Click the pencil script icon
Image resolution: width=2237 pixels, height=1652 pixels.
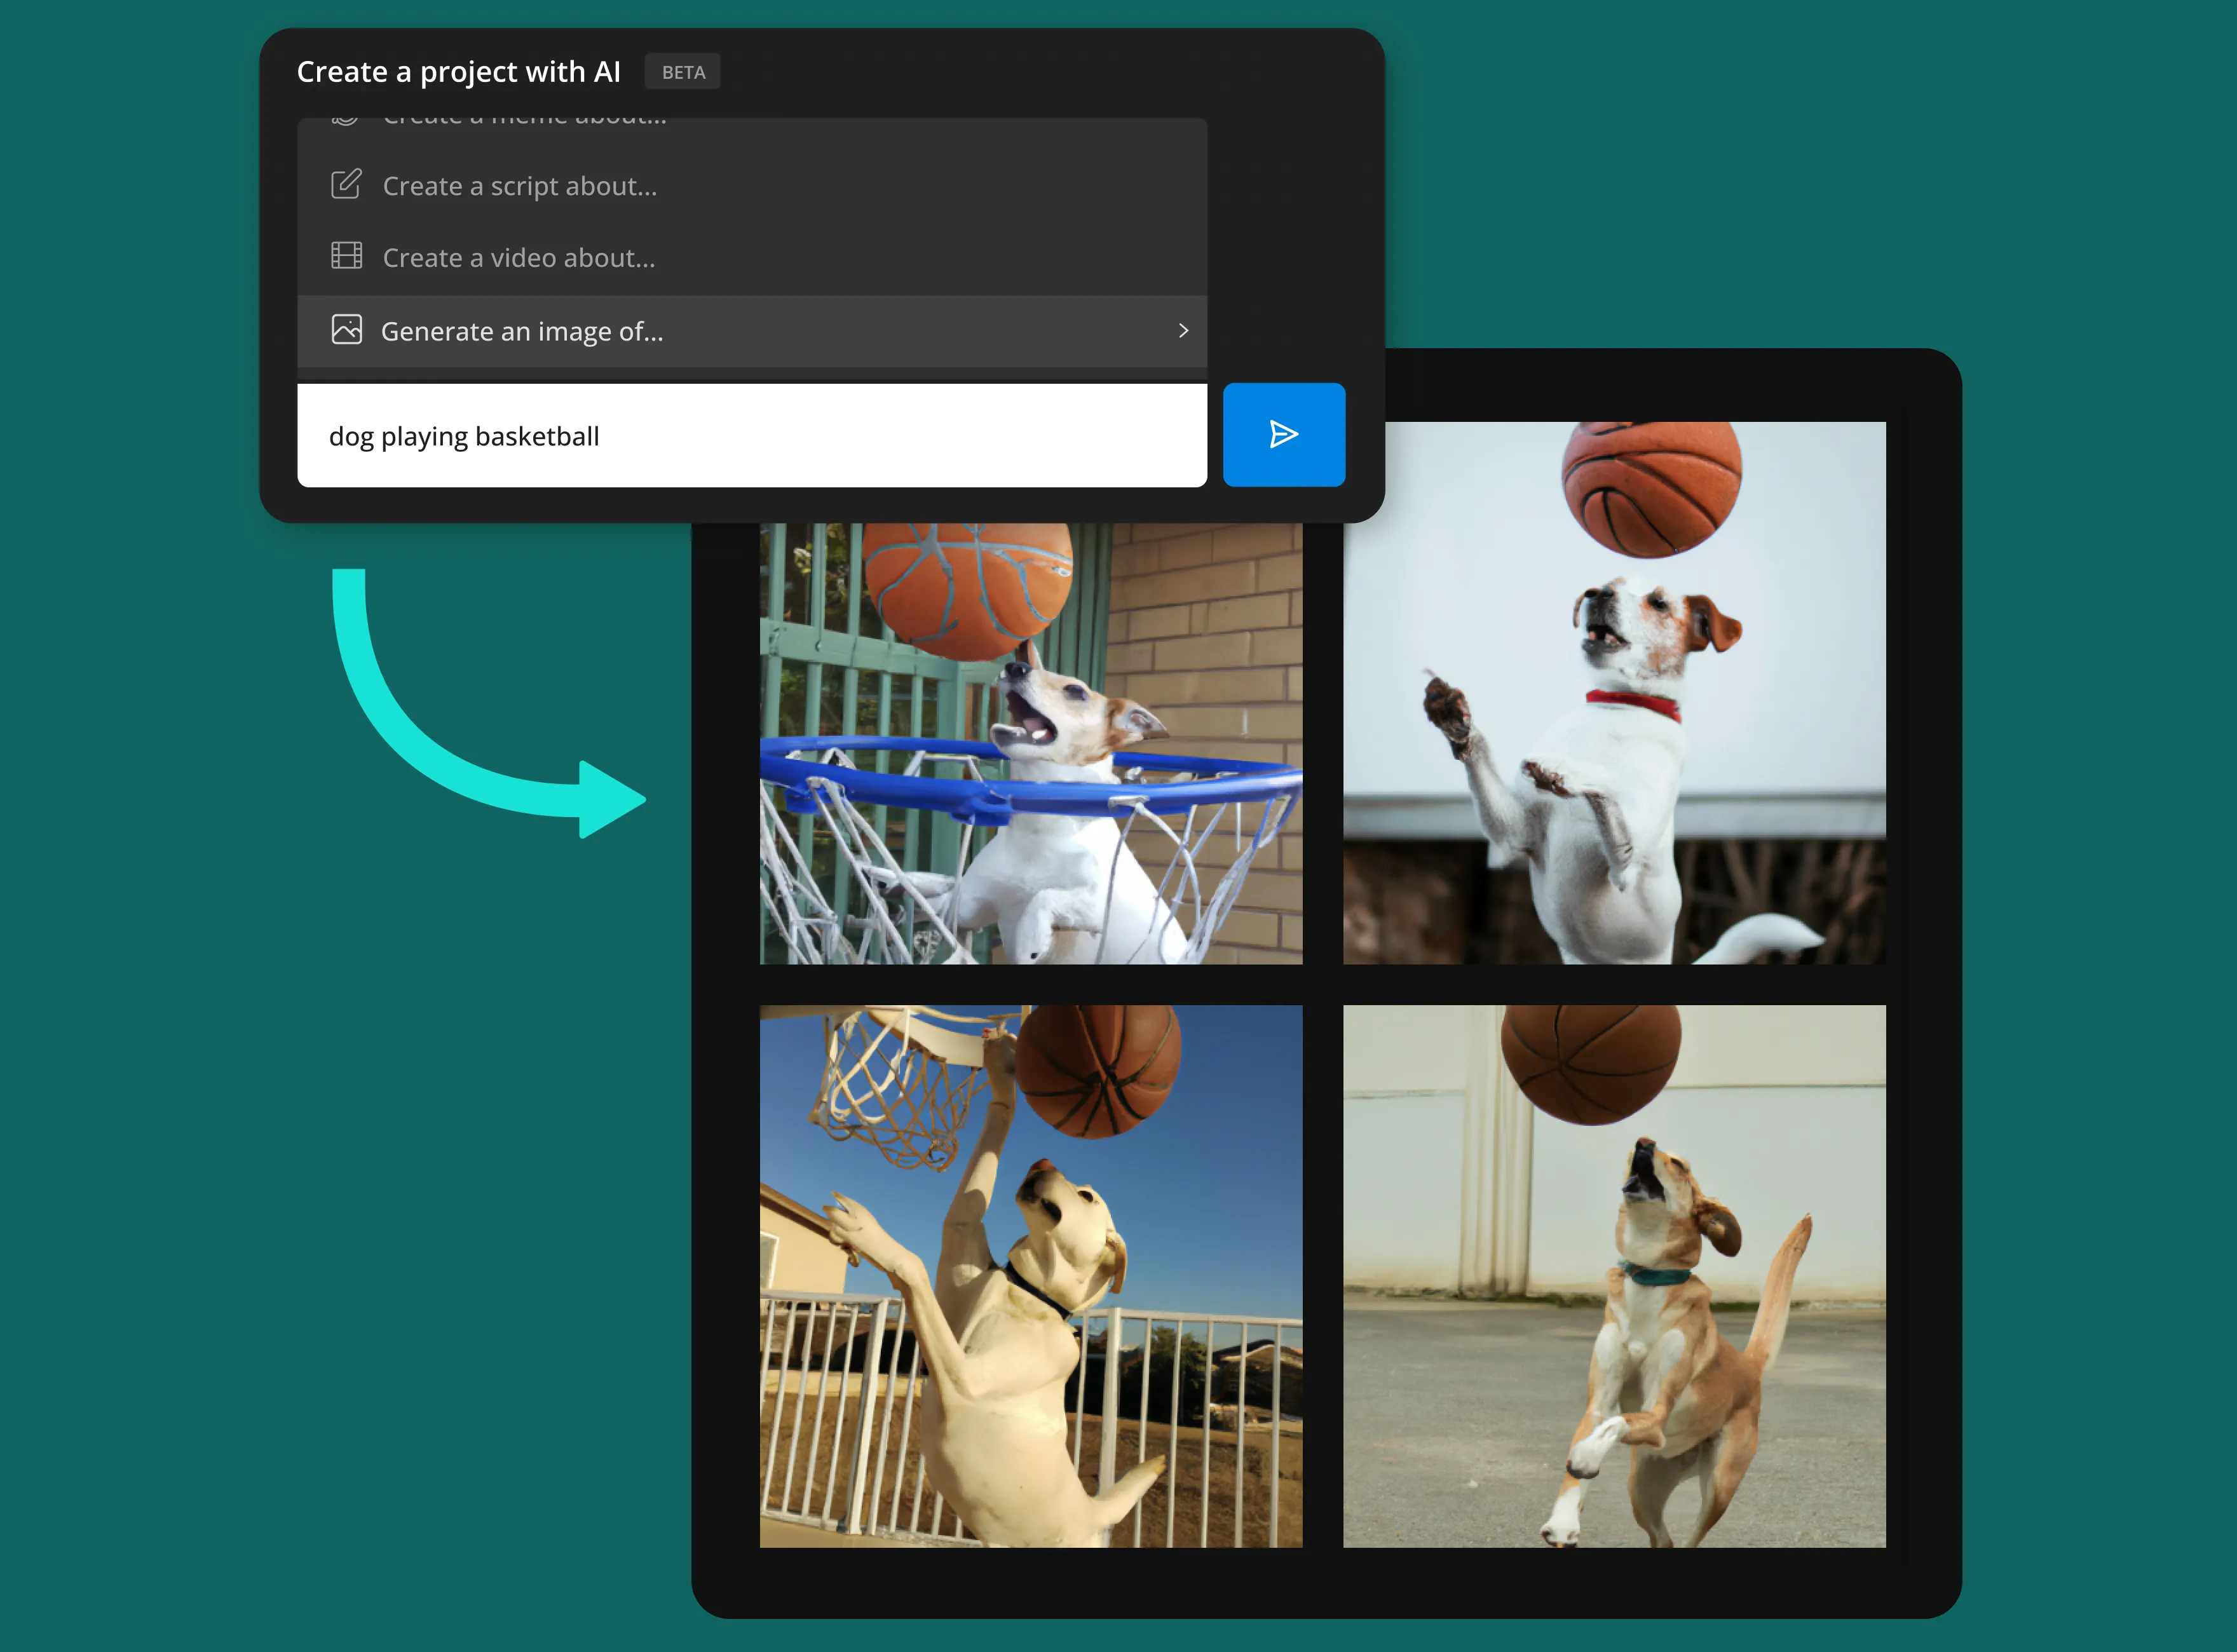pyautogui.click(x=346, y=185)
